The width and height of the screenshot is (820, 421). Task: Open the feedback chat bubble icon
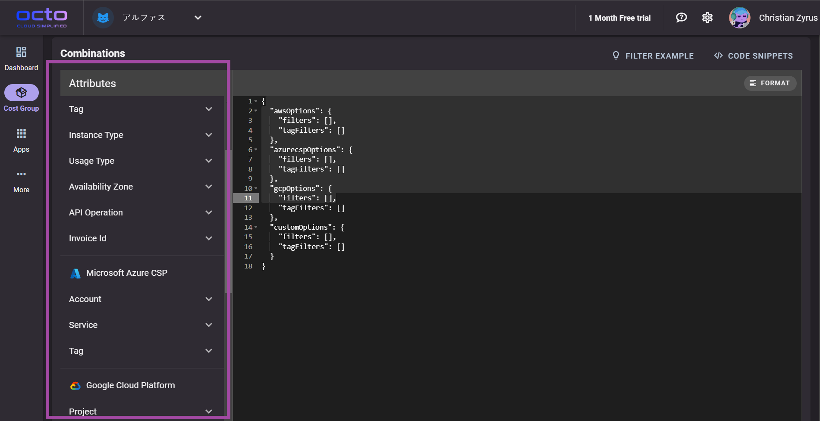click(x=681, y=18)
